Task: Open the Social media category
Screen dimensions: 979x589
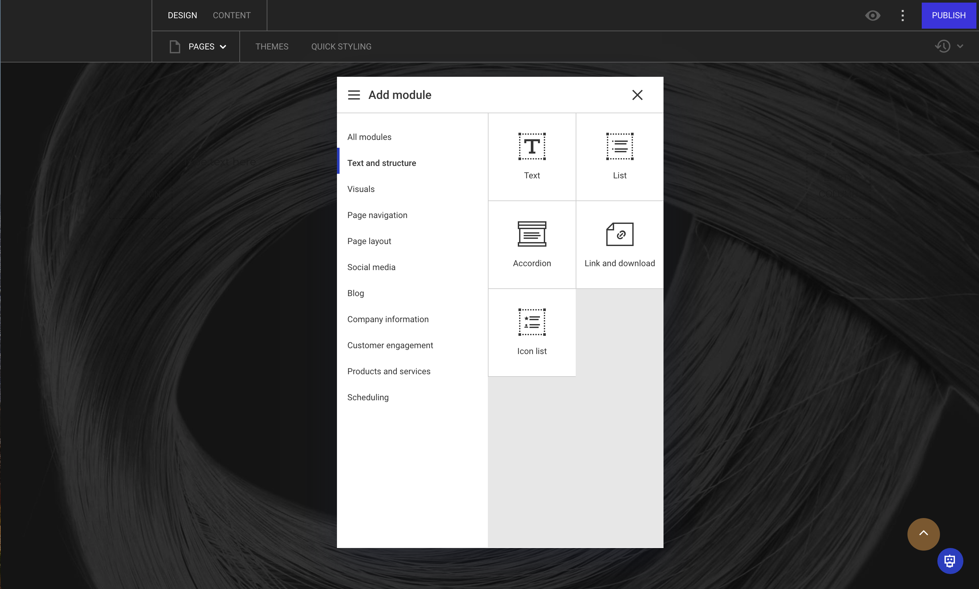Action: [x=371, y=267]
